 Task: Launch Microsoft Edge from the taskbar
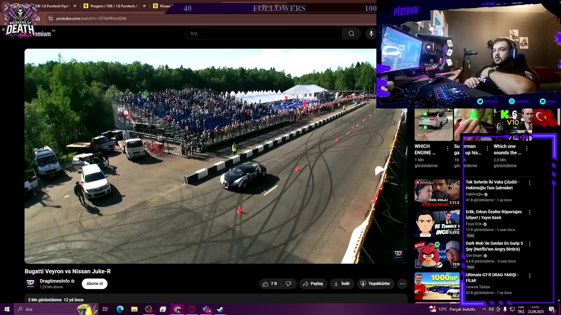(x=120, y=309)
